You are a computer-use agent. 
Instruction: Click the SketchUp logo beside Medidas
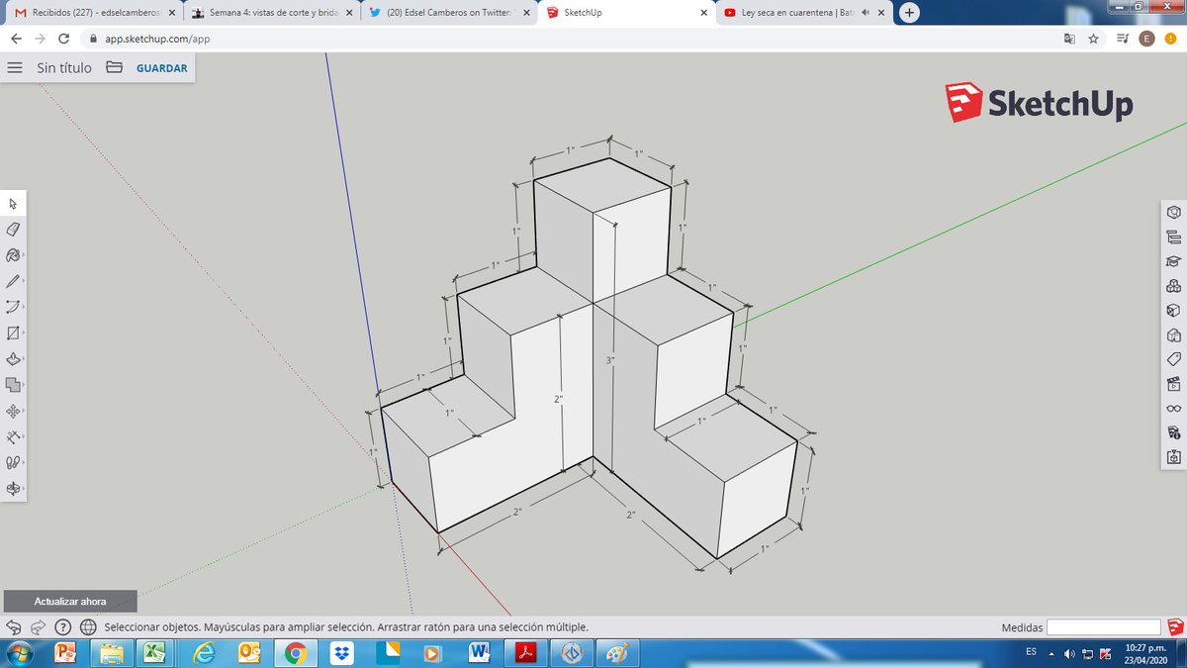(x=1174, y=626)
